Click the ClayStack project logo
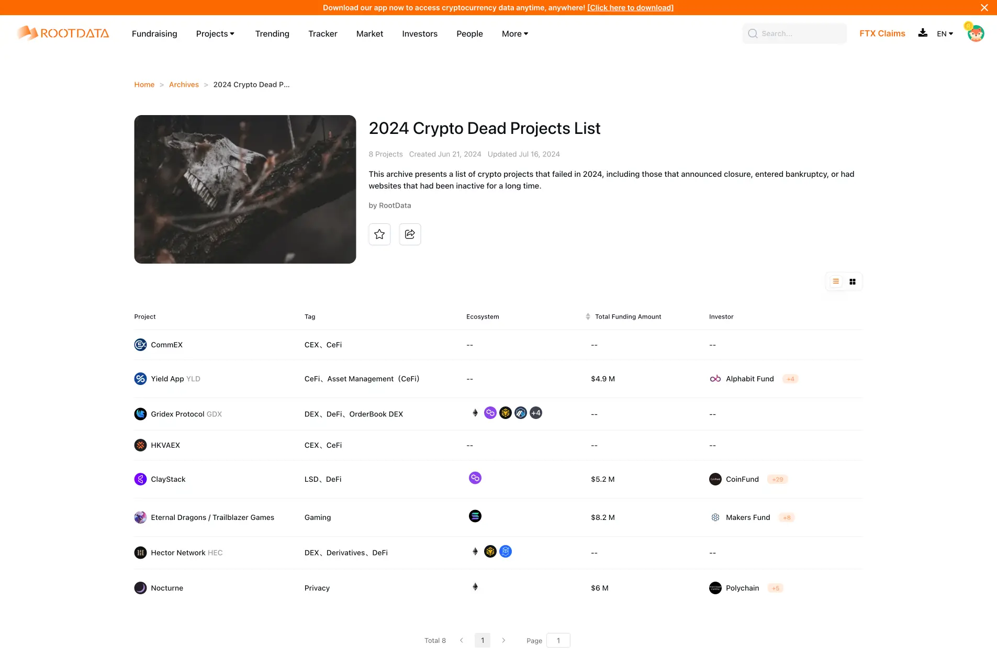 (x=140, y=479)
